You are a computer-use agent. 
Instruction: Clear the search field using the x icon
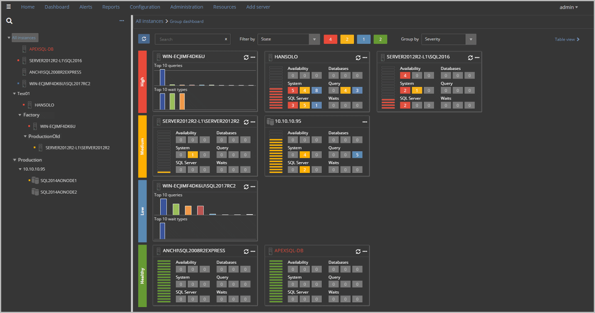tap(226, 39)
